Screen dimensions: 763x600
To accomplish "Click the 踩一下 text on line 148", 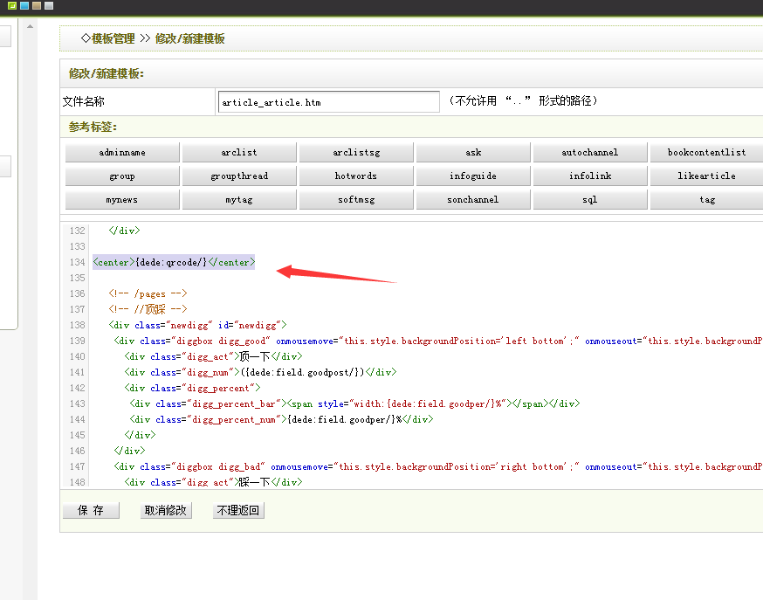I will click(255, 482).
